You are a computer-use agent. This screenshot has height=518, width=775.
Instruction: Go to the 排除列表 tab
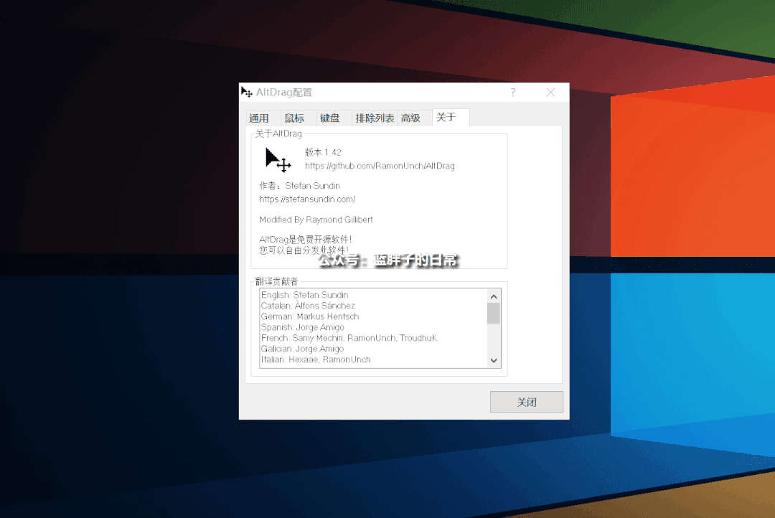point(375,118)
